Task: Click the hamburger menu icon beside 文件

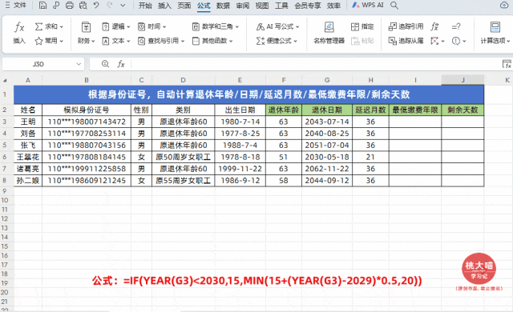Action: point(7,6)
